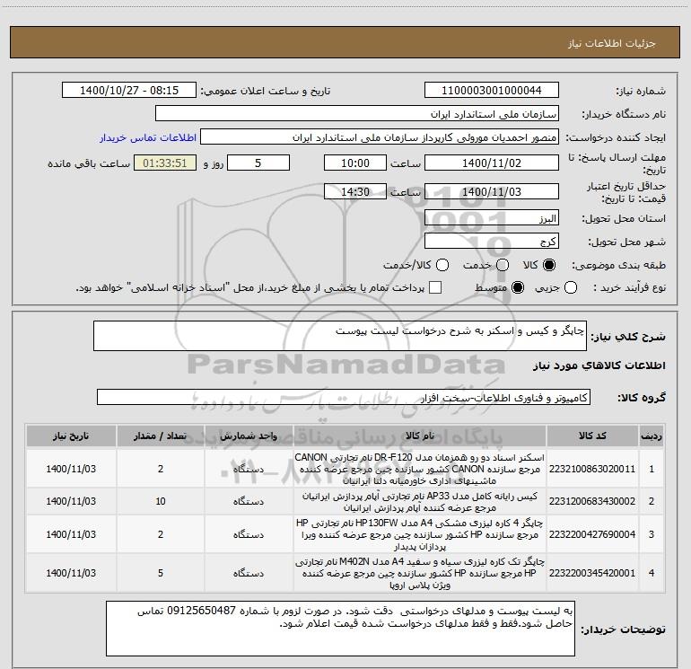Image resolution: width=691 pixels, height=669 pixels.
Task: Select the کالا/خدمت radio button
Action: pyautogui.click(x=442, y=265)
